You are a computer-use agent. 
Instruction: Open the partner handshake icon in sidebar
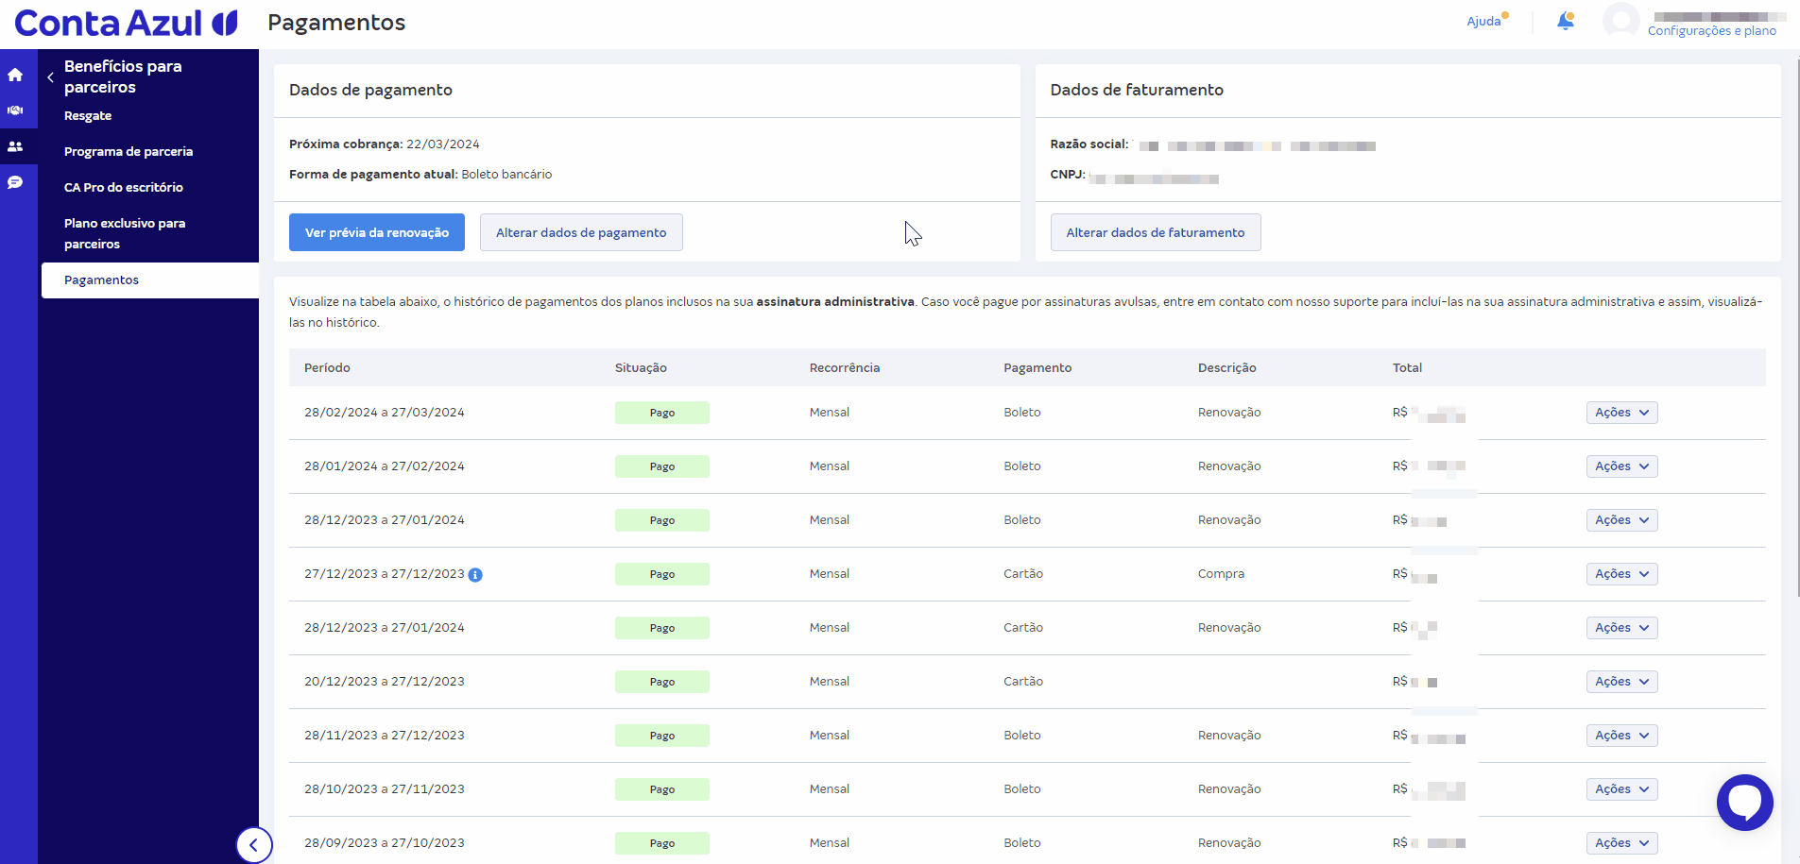15,110
